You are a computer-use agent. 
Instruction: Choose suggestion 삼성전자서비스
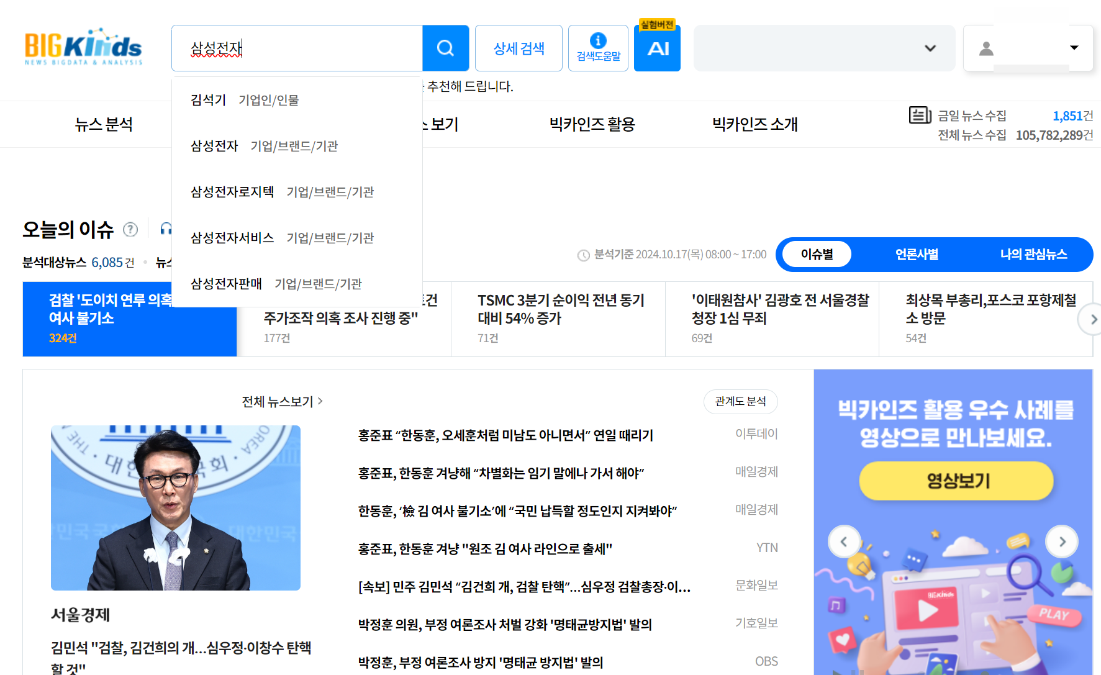pyautogui.click(x=297, y=238)
